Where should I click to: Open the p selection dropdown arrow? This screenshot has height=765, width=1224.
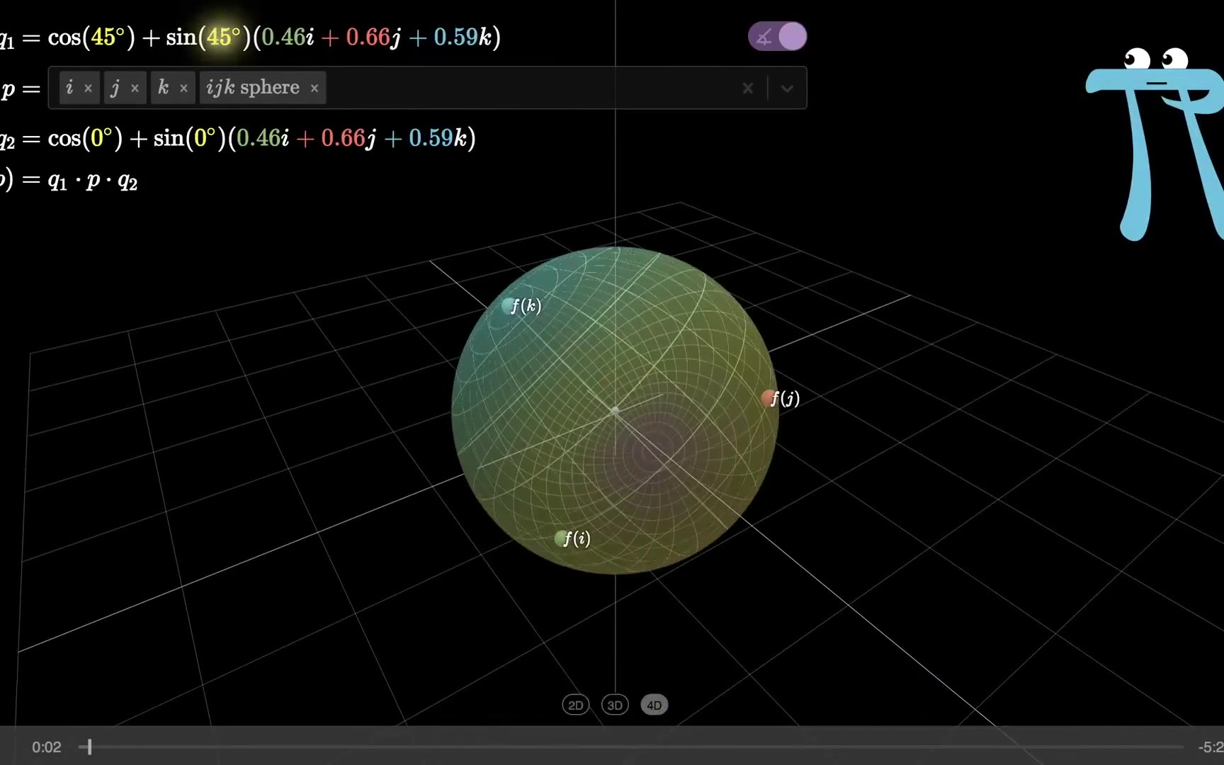pyautogui.click(x=787, y=89)
